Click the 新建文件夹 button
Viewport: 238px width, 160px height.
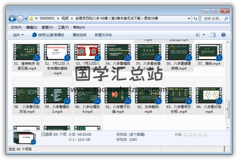point(103,35)
